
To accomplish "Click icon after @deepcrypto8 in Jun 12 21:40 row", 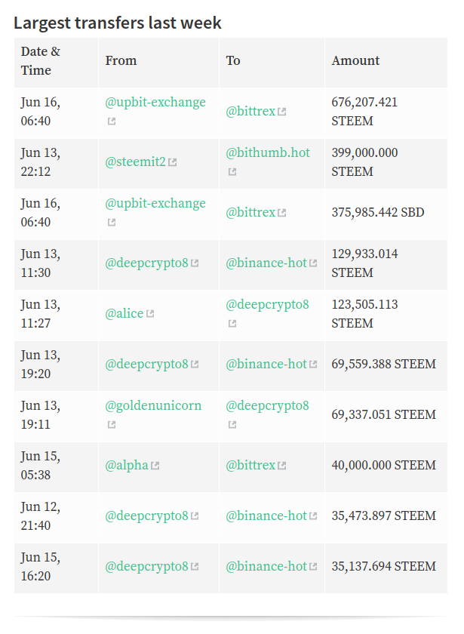I will pos(195,516).
